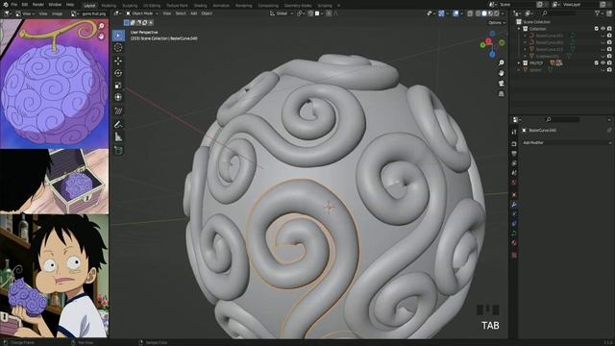
Task: Select the Select Box tool
Action: click(x=118, y=36)
